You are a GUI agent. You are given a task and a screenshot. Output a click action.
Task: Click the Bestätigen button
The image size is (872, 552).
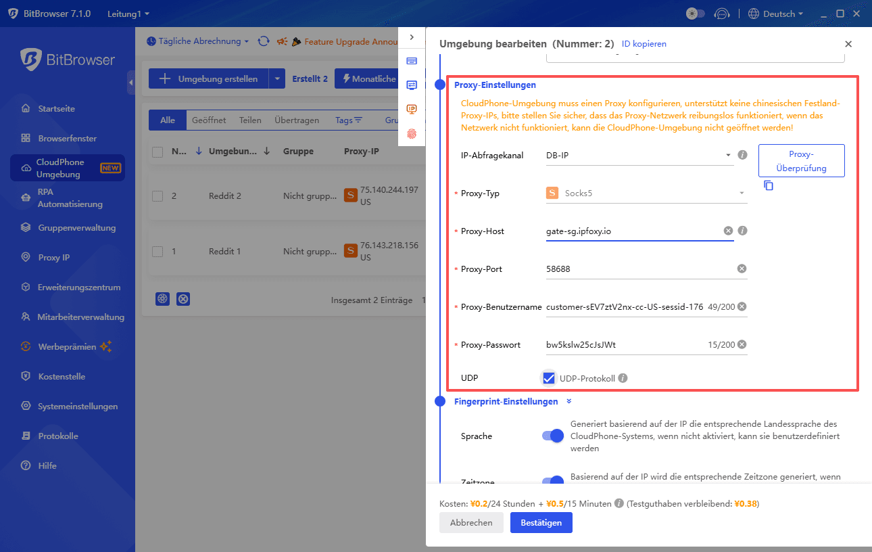point(541,523)
